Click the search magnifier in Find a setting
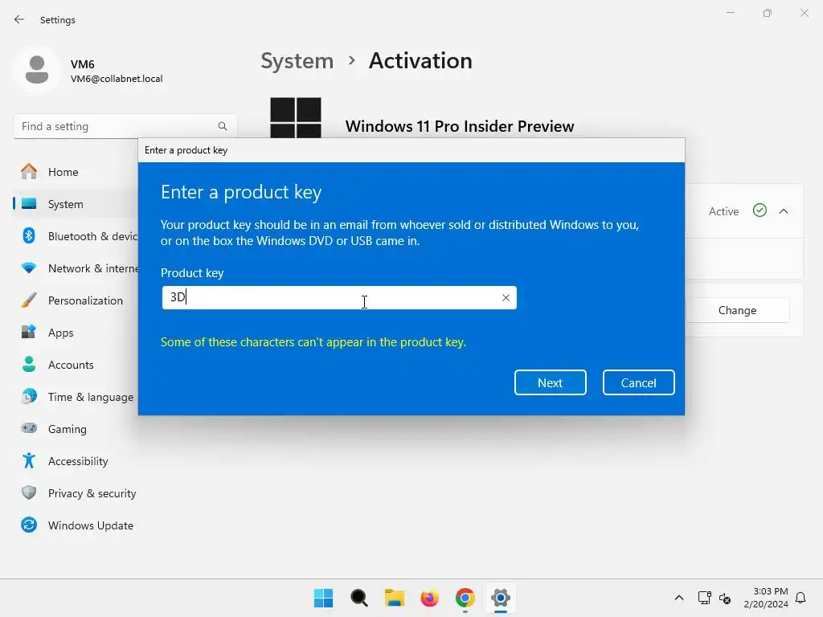This screenshot has width=823, height=617. 223,126
